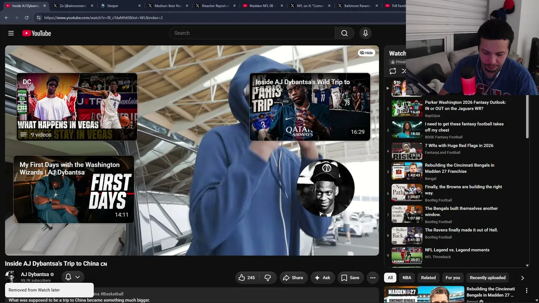Hide the end screen cards
Image resolution: width=539 pixels, height=303 pixels.
[366, 53]
